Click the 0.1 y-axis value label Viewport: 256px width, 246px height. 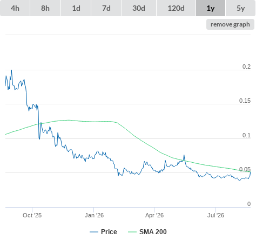[246, 135]
